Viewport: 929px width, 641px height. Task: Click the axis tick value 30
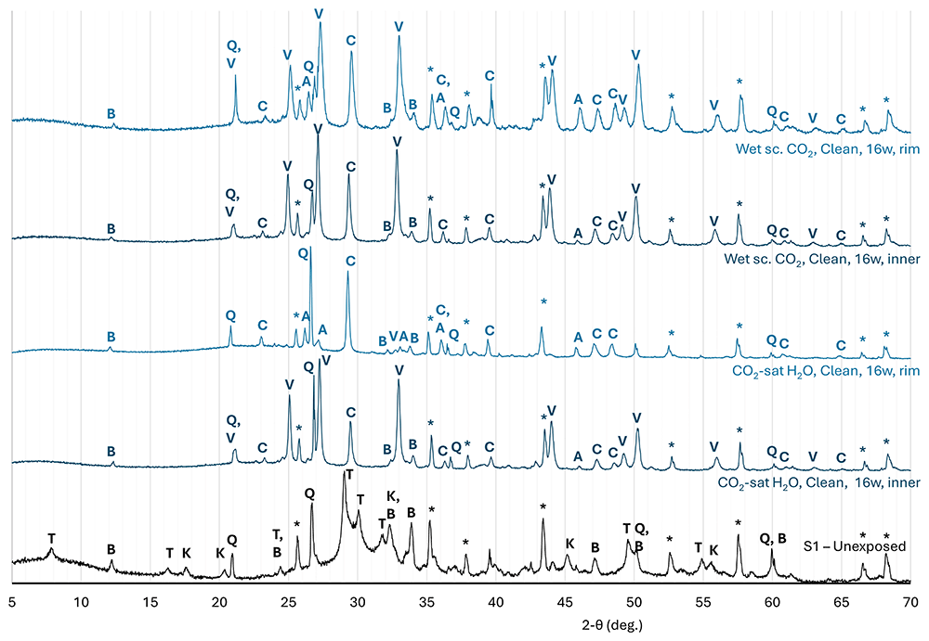pyautogui.click(x=358, y=603)
